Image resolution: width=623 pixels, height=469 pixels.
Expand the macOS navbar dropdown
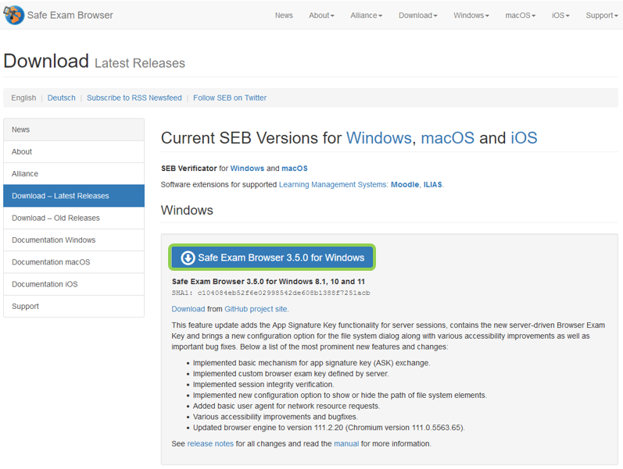click(x=520, y=16)
